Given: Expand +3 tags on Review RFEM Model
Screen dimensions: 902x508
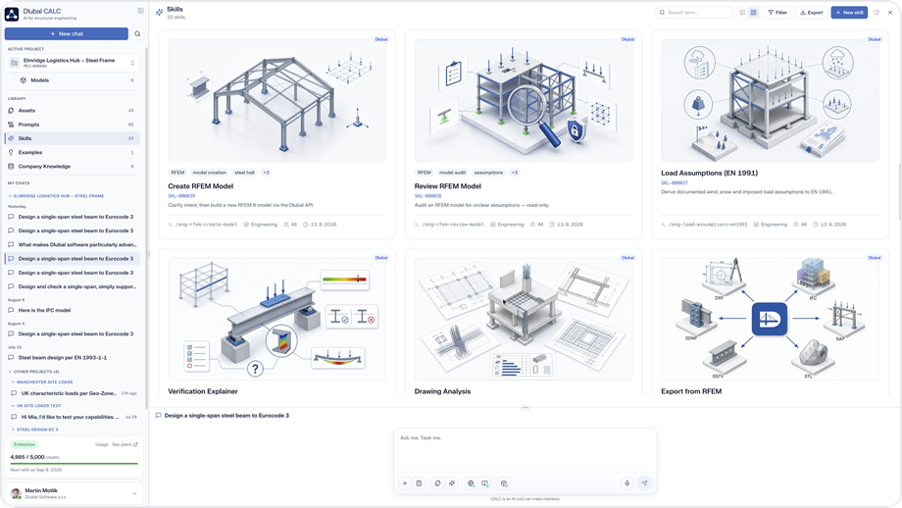Looking at the screenshot, I should point(515,173).
